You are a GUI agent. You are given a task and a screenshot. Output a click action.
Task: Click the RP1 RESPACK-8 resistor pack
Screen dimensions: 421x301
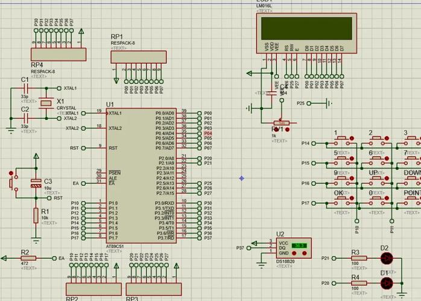click(x=138, y=57)
